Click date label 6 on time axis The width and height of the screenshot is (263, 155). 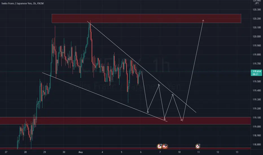141,152
